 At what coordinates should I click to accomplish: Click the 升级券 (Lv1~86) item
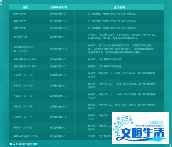(23, 127)
